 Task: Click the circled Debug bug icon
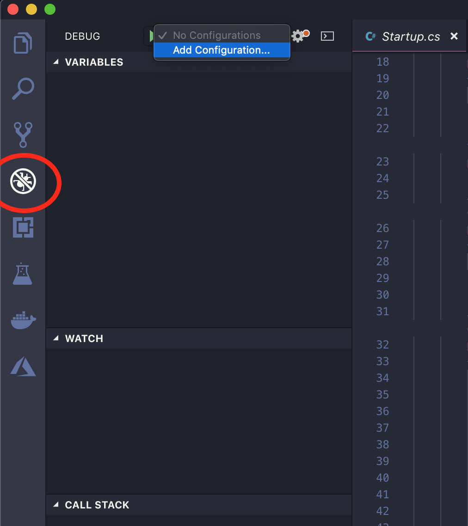click(x=23, y=181)
